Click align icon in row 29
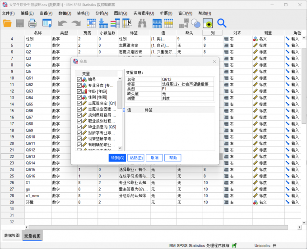The width and height of the screenshot is (307, 249). pyautogui.click(x=226, y=202)
